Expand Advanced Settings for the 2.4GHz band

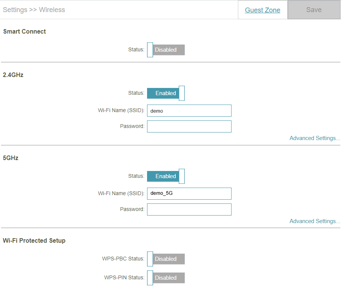[x=314, y=138]
